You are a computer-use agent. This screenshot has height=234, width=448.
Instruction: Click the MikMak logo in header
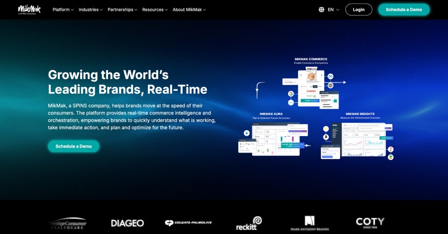coord(29,9)
